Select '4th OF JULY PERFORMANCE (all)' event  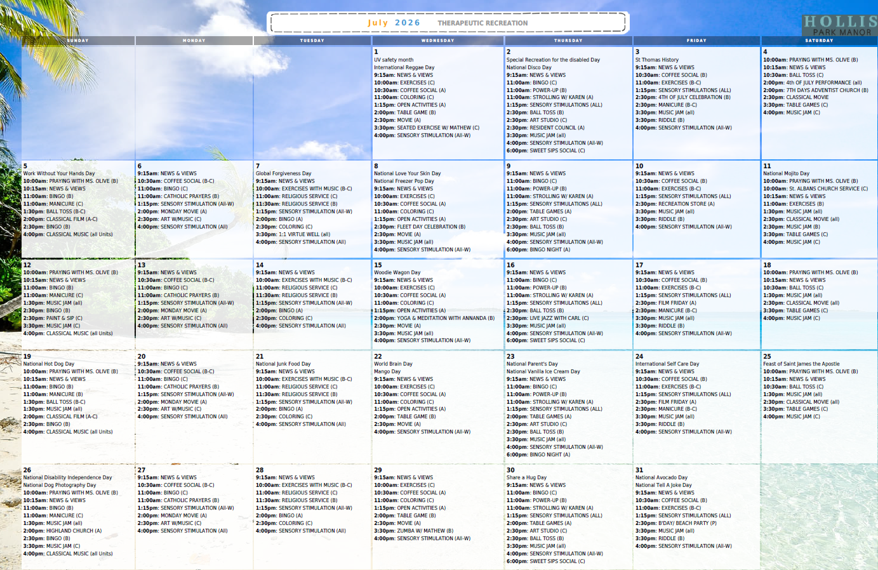(x=813, y=83)
